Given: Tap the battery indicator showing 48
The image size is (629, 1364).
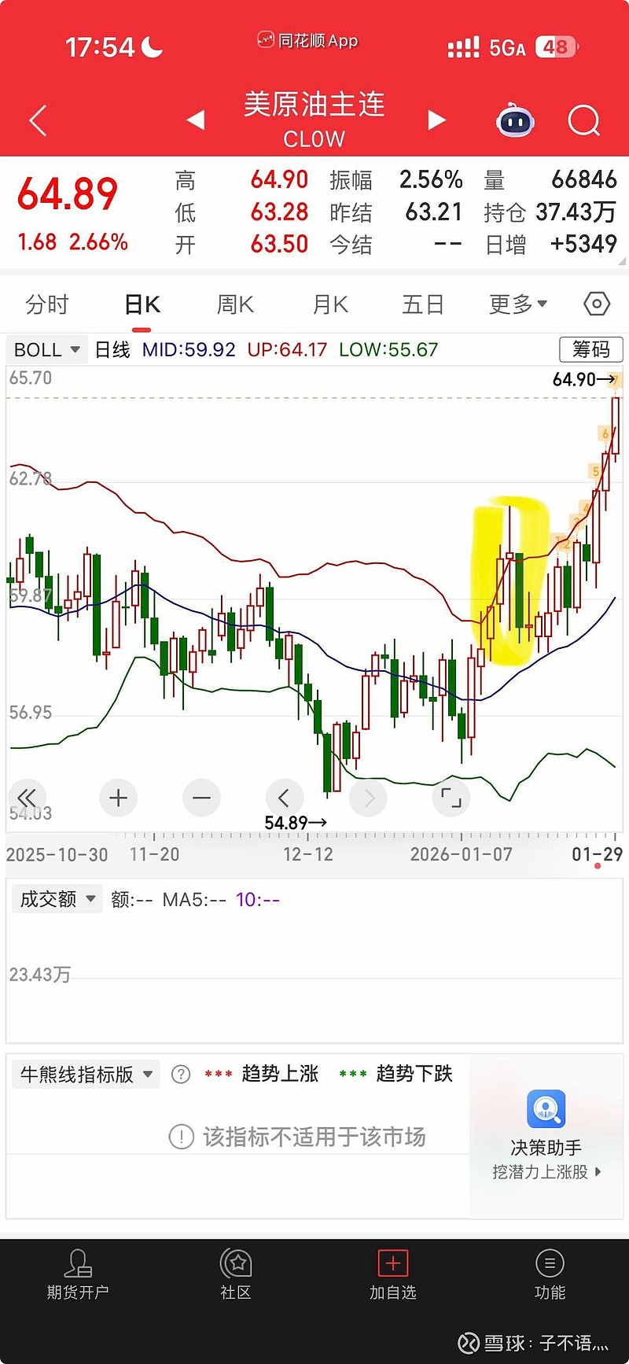Looking at the screenshot, I should point(557,47).
